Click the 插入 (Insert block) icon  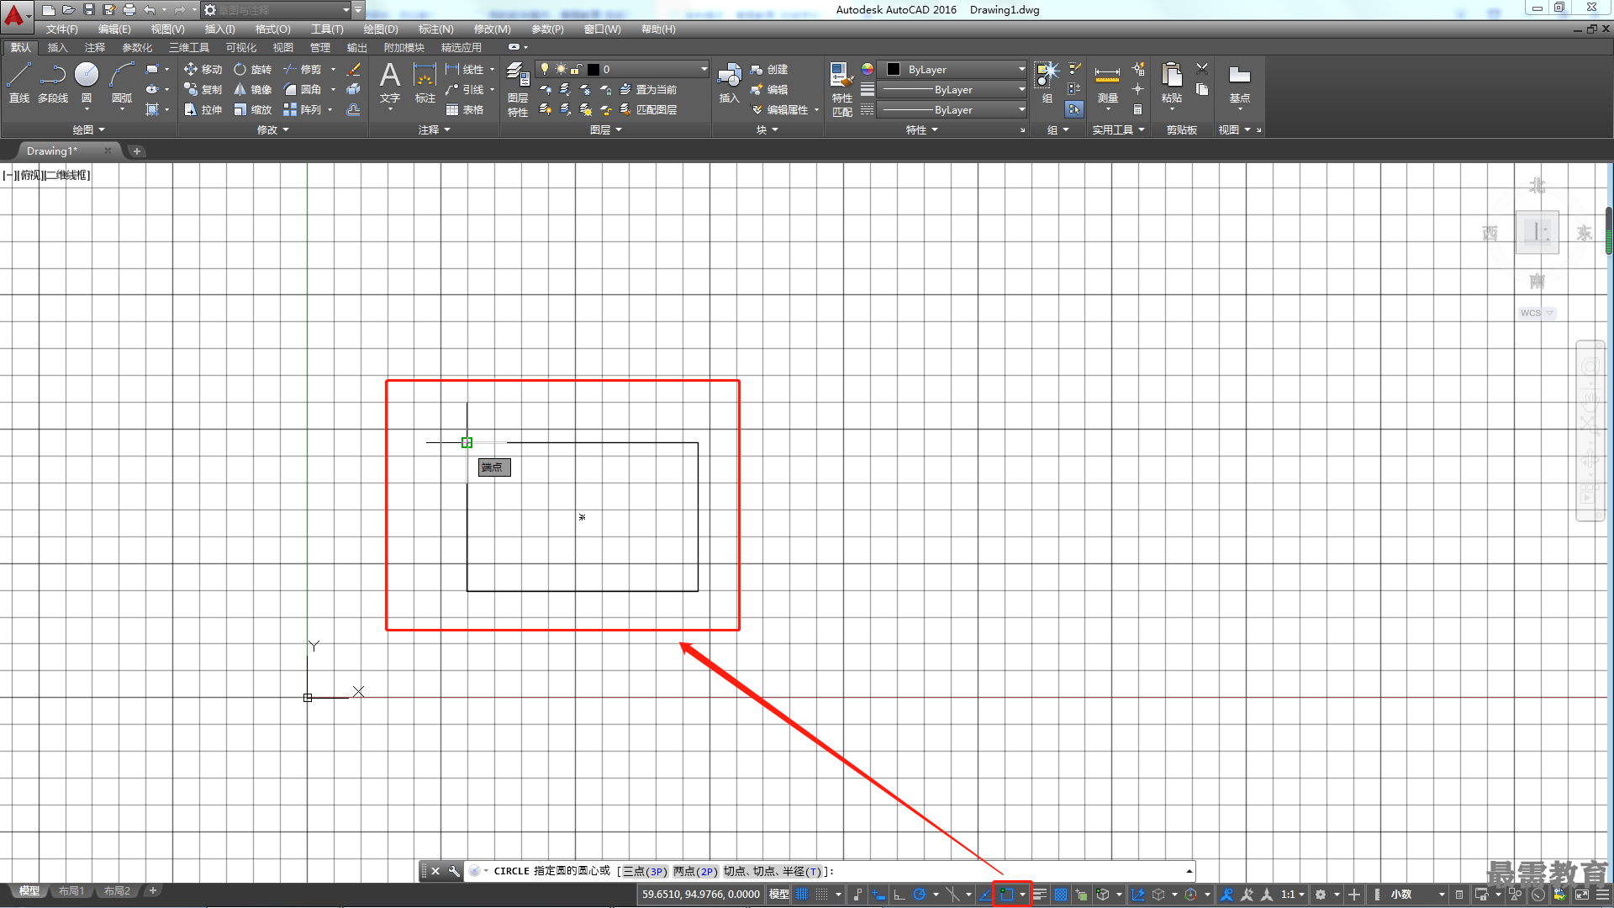click(x=729, y=83)
